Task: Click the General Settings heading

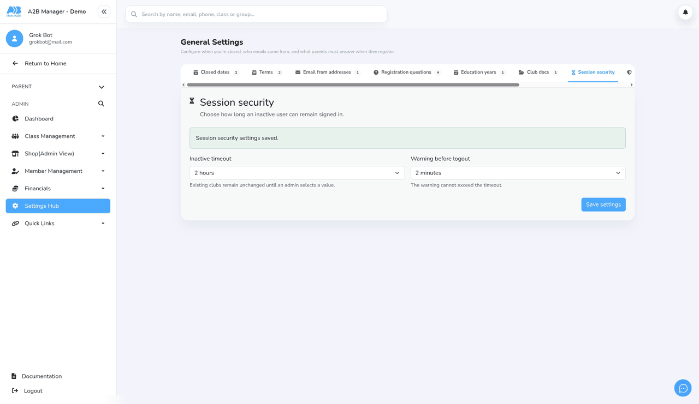Action: pyautogui.click(x=212, y=42)
